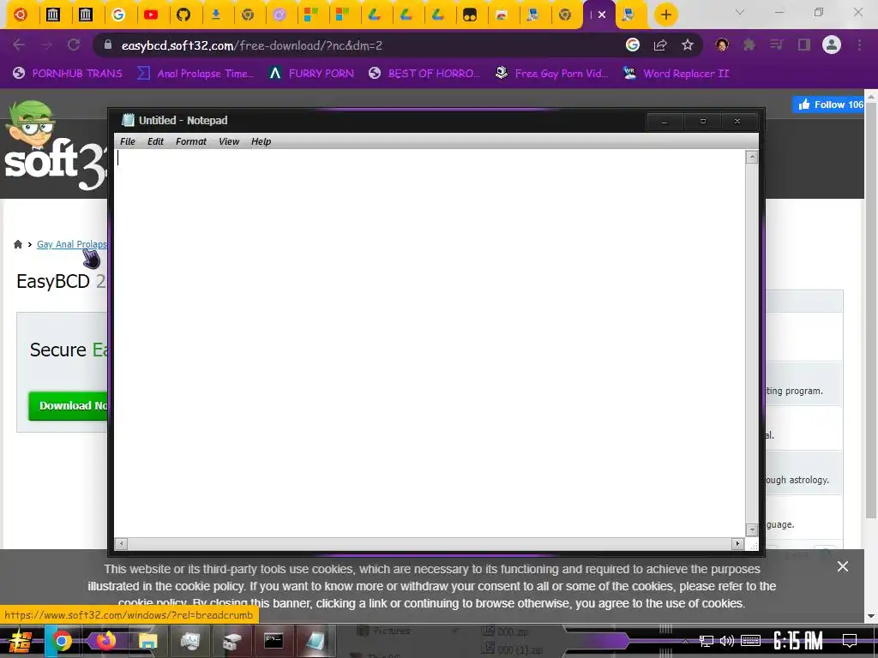Screen dimensions: 878x658
Task: Minimize the Notepad window
Action: 665,121
